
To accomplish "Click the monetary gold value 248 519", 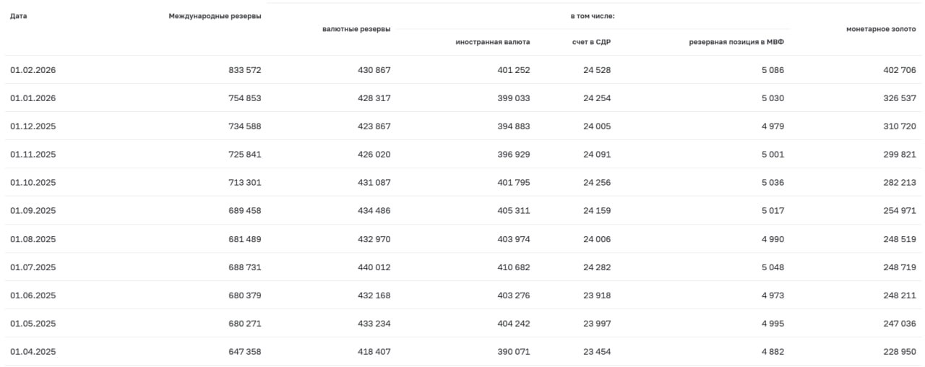I will coord(900,239).
